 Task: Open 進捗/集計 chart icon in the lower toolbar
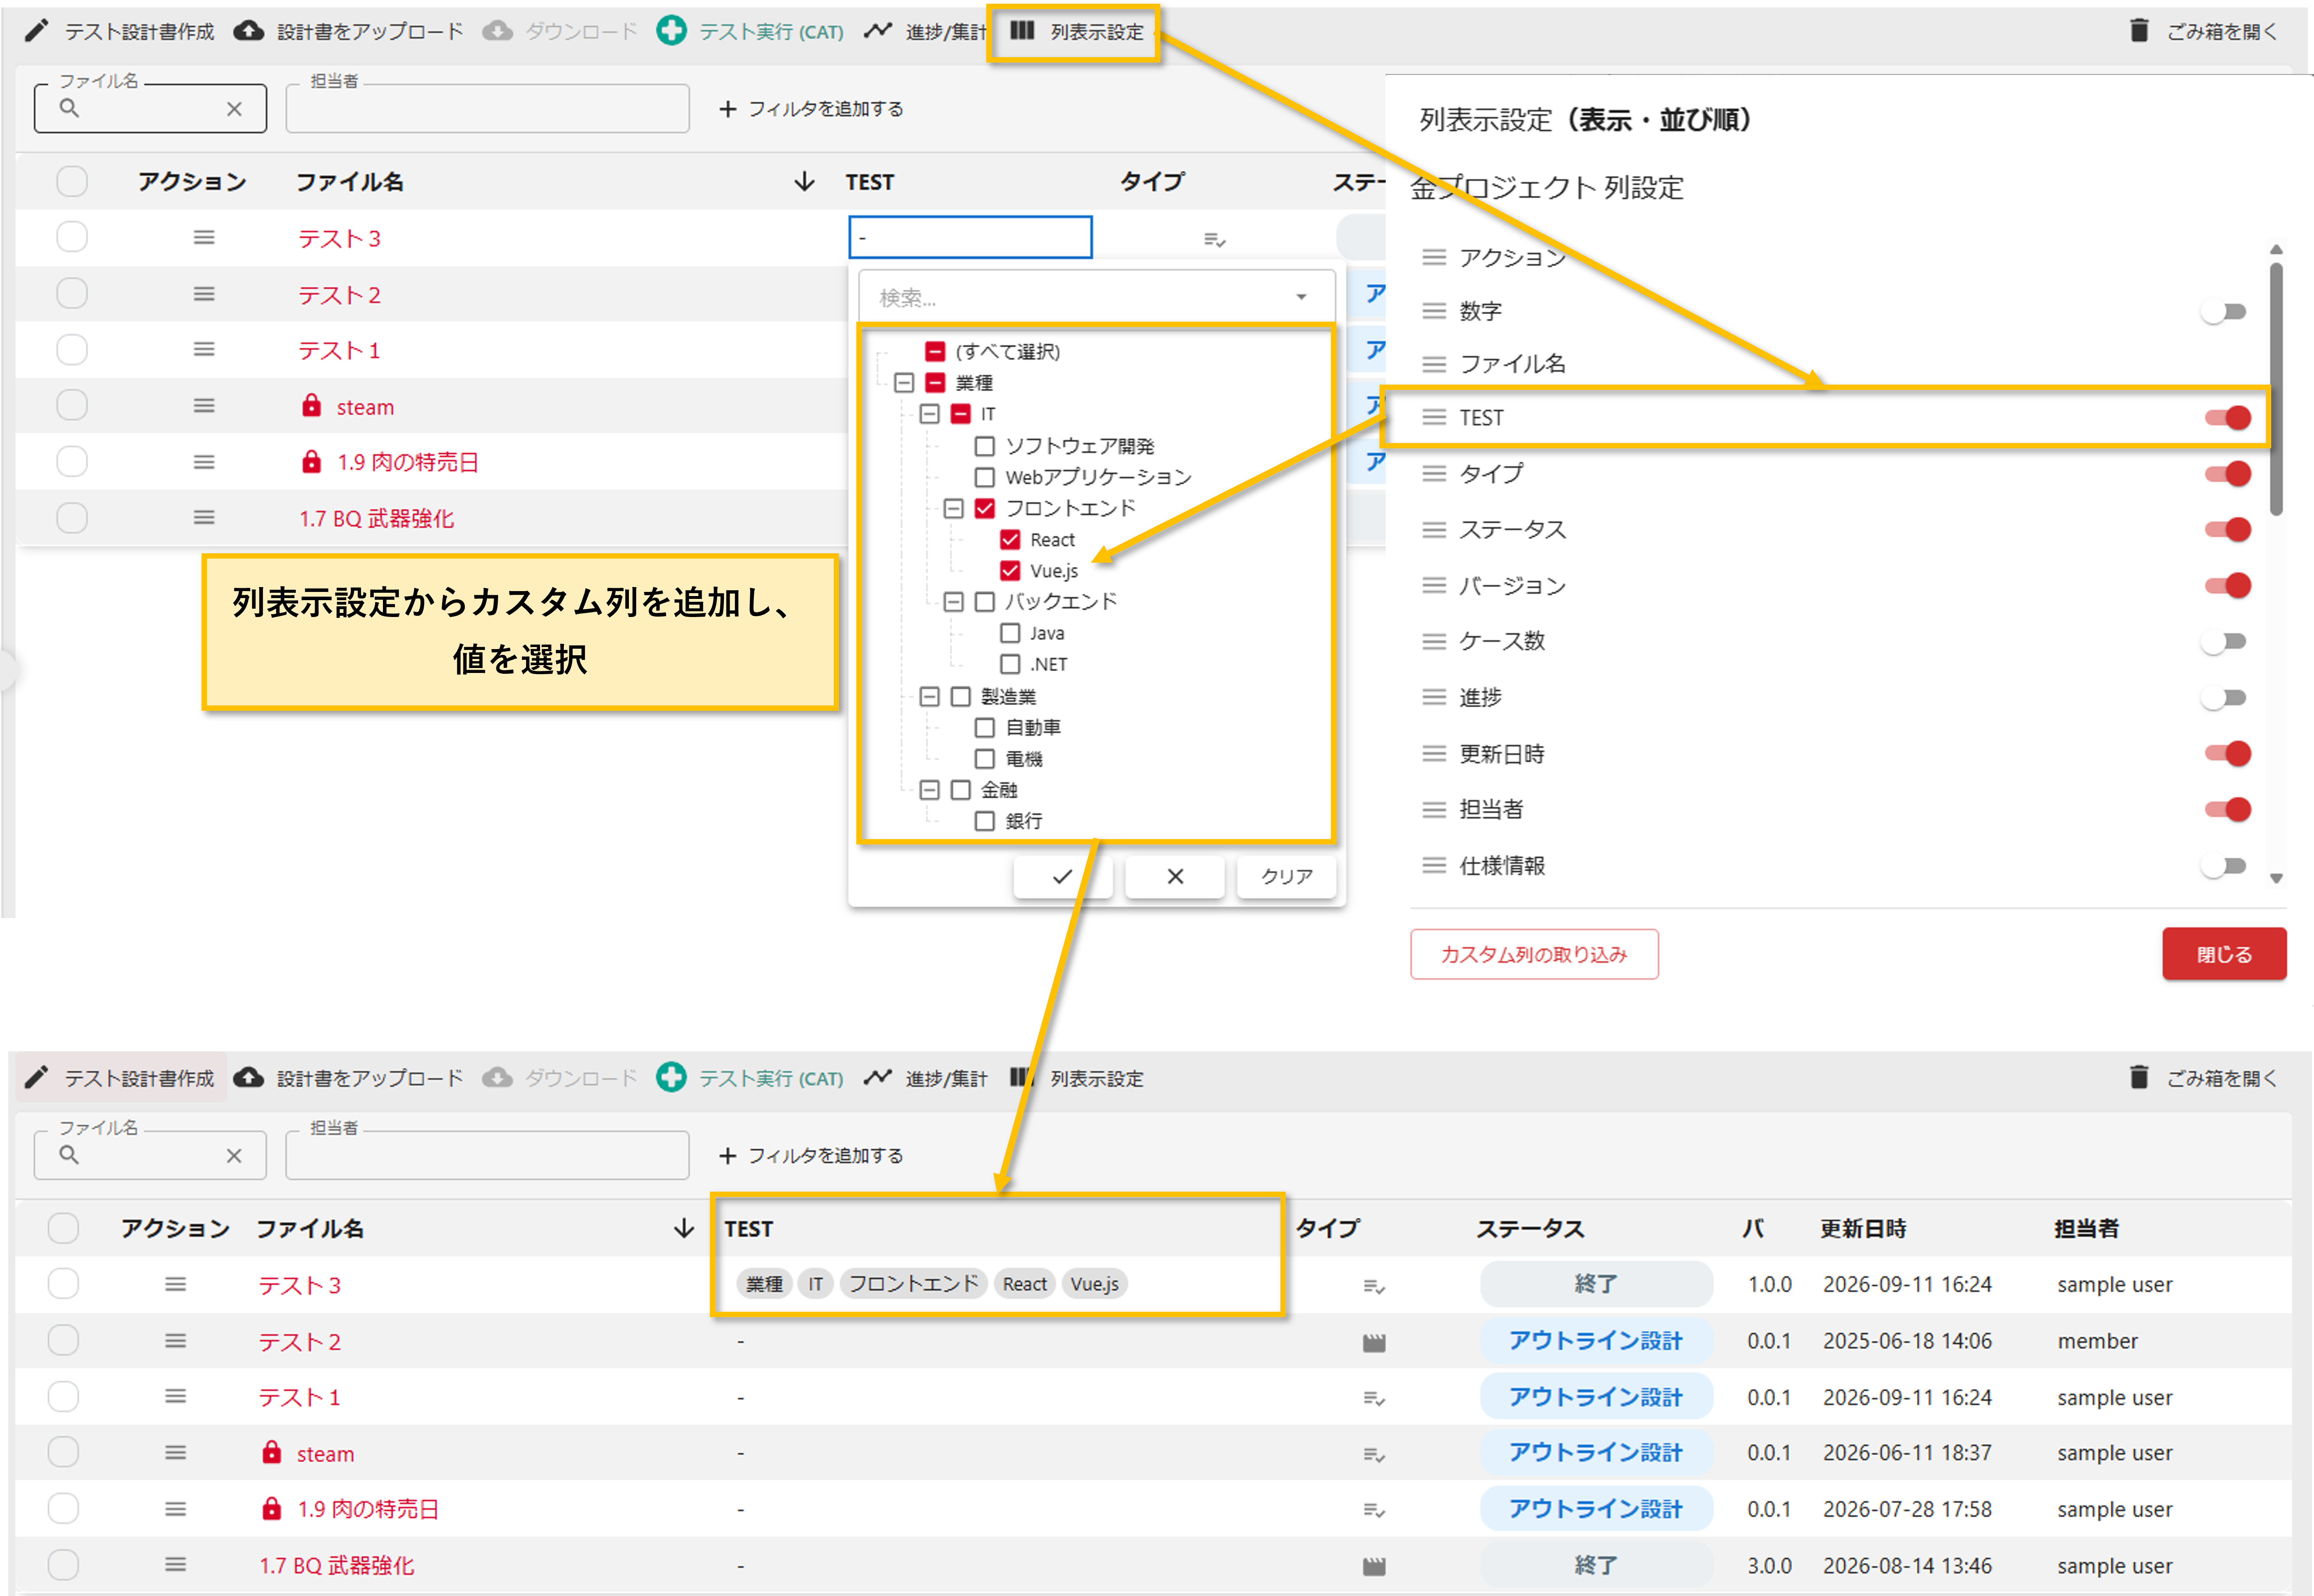(878, 1077)
